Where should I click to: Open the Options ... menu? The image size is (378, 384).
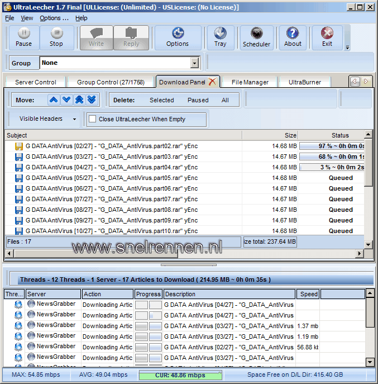point(54,18)
